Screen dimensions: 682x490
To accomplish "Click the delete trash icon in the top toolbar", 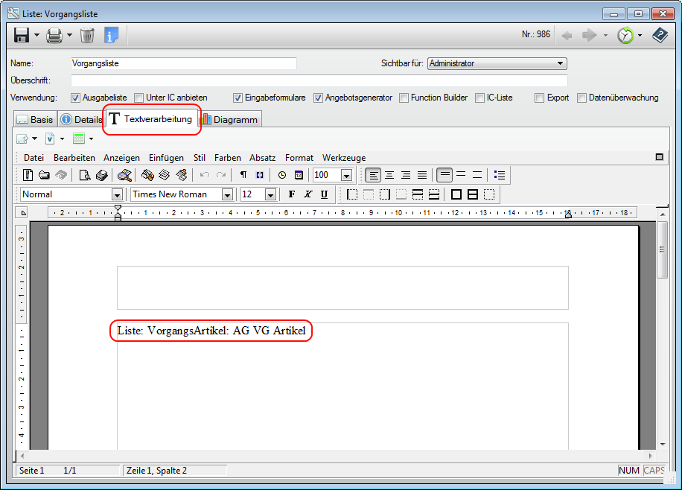I will tap(86, 34).
